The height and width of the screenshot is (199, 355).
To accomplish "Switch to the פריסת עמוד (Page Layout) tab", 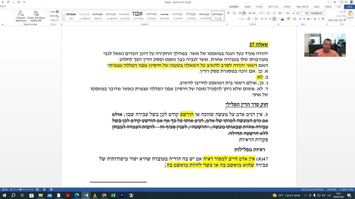I will (302, 7).
